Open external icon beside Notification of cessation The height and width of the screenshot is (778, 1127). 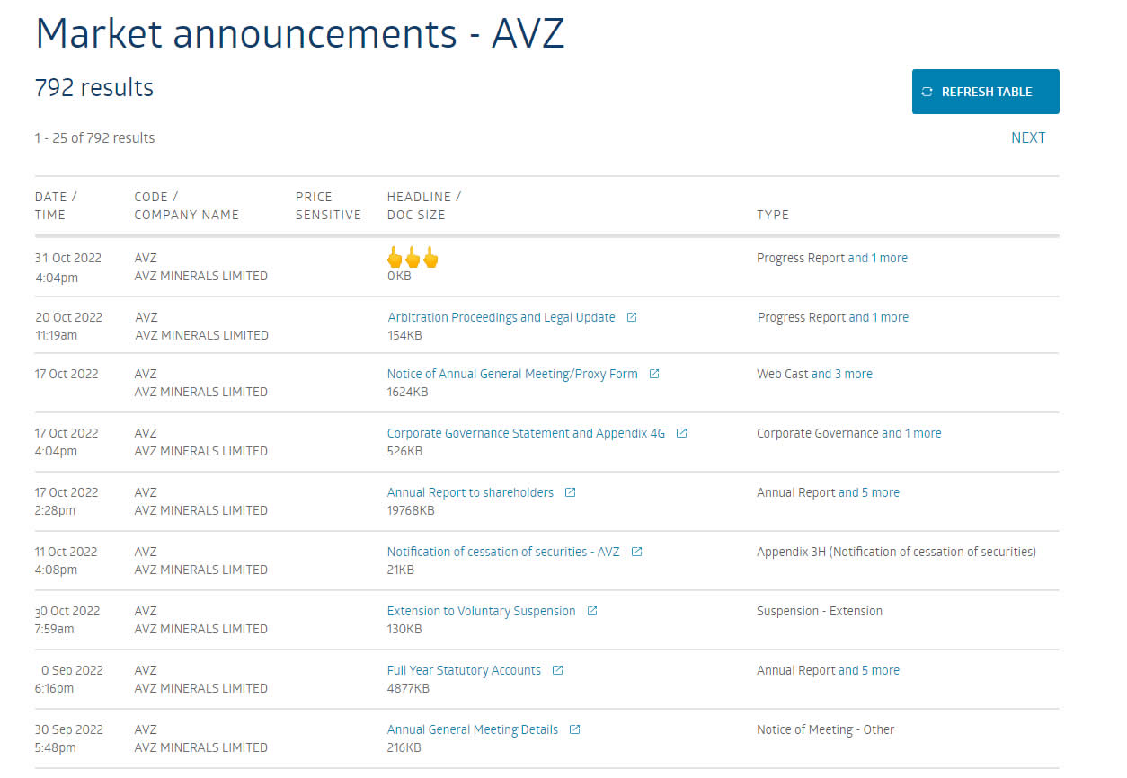coord(636,552)
